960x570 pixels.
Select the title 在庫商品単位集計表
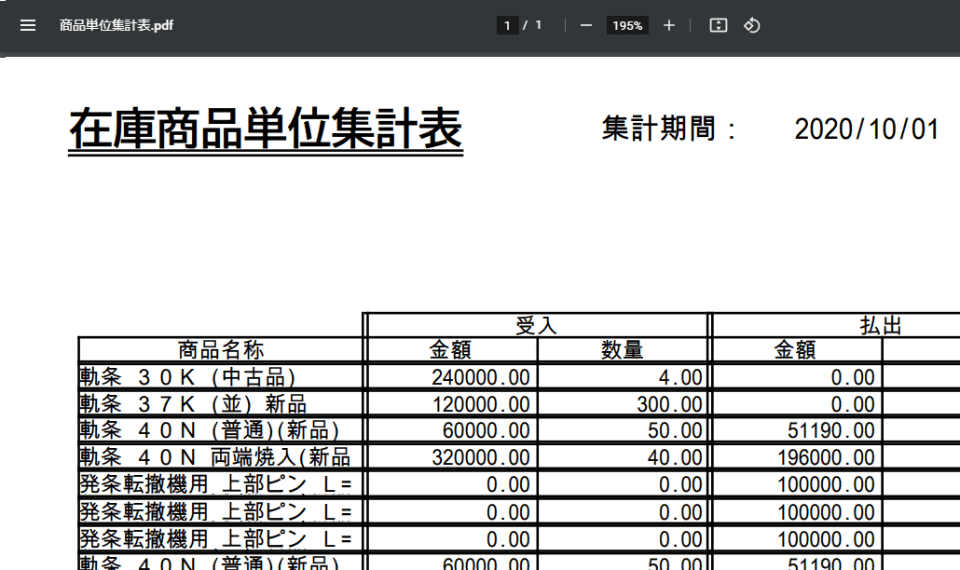pos(264,129)
